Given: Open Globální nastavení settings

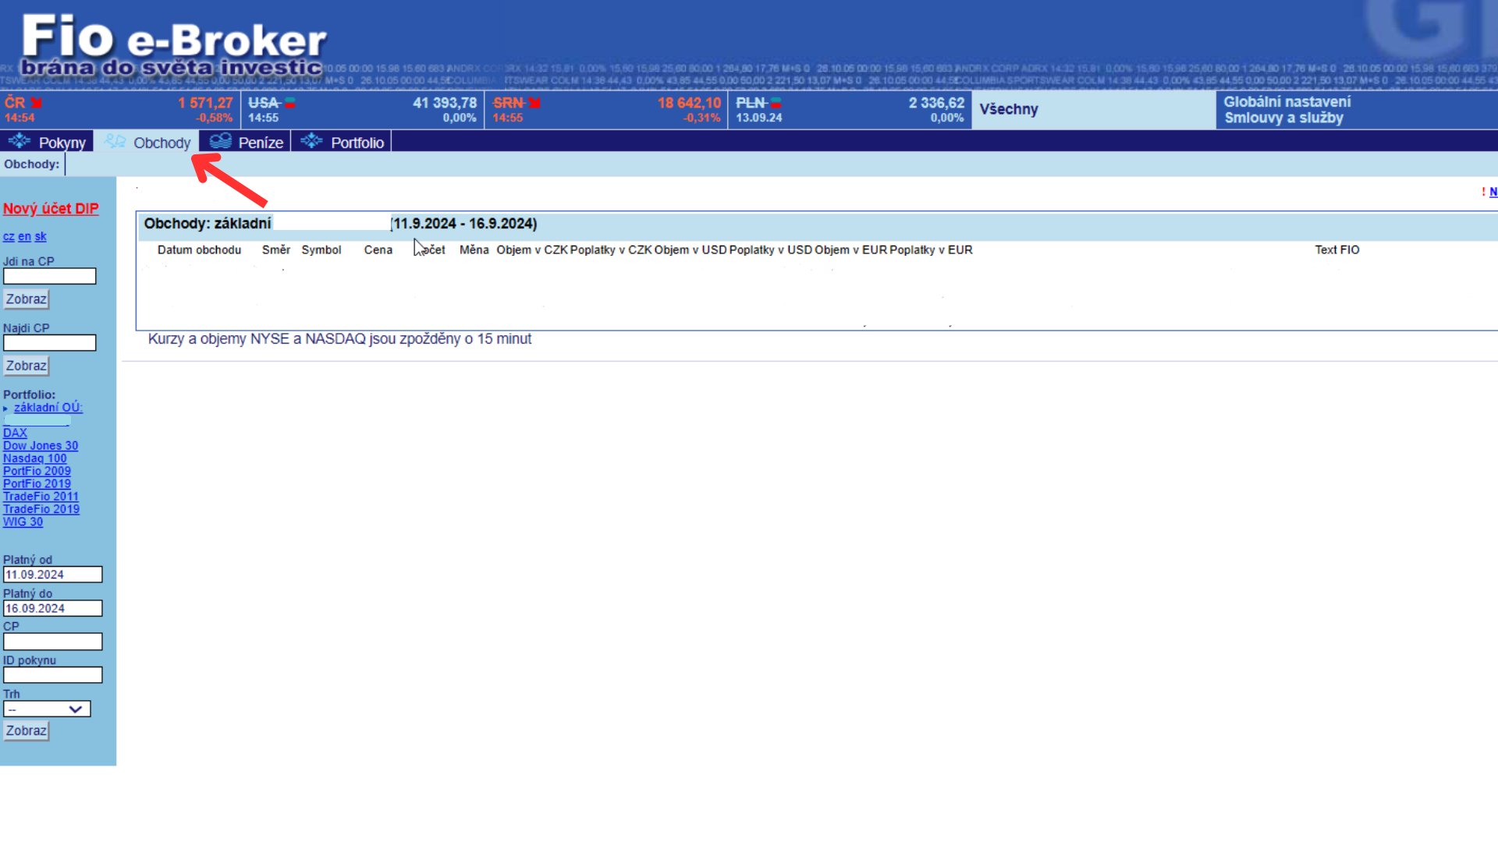Looking at the screenshot, I should point(1287,102).
